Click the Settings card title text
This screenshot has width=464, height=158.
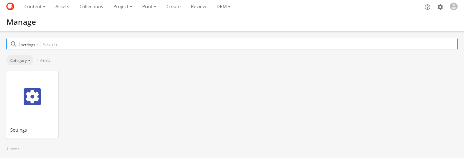(x=18, y=130)
